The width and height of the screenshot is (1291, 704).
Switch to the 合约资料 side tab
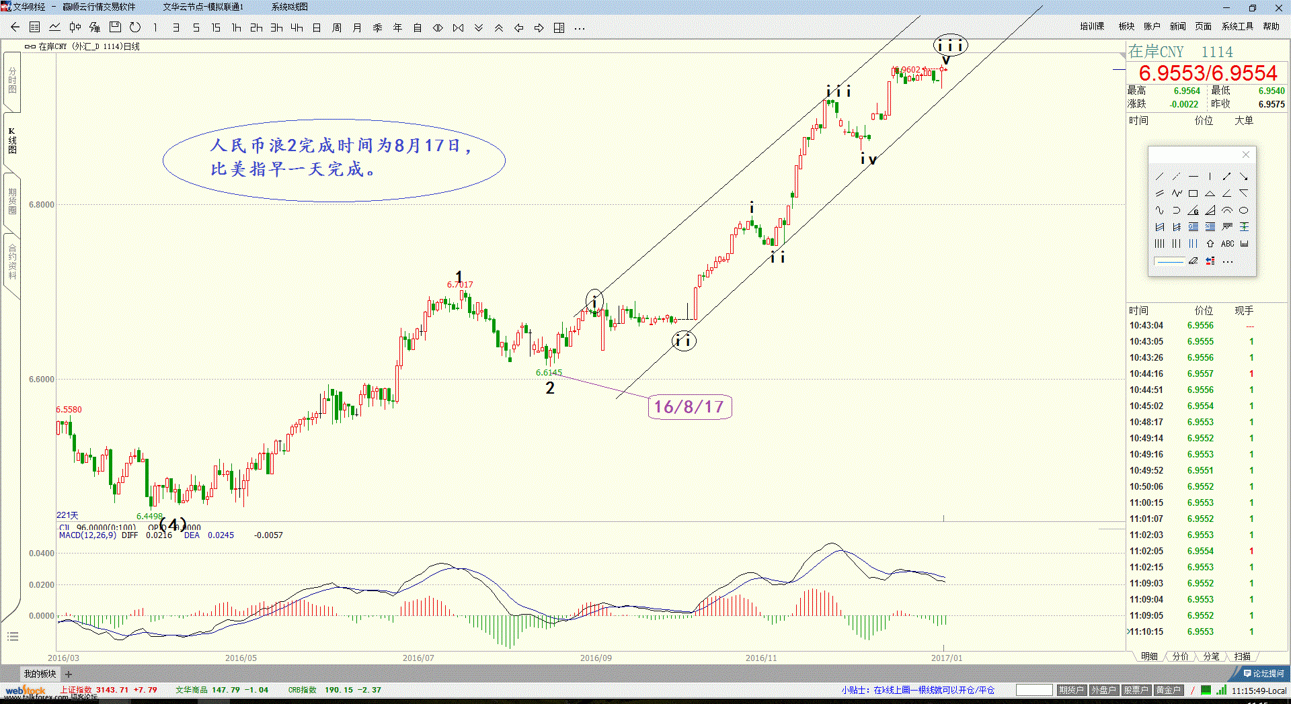tap(12, 262)
